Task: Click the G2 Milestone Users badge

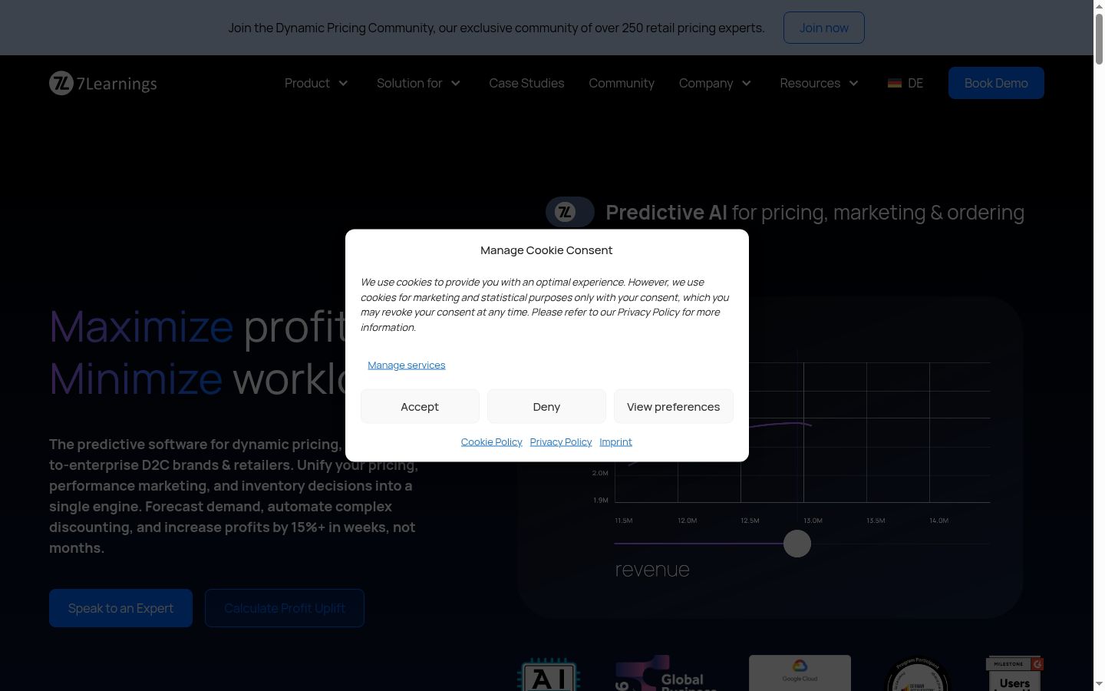Action: 1014,673
